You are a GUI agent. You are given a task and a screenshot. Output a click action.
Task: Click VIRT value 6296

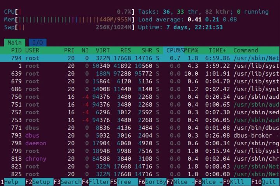tap(103, 112)
